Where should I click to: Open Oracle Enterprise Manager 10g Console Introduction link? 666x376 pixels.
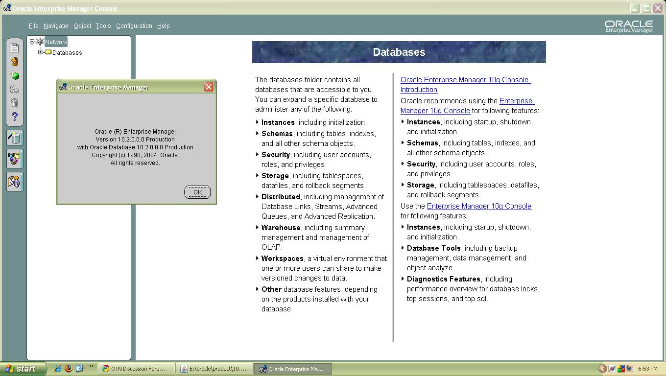pyautogui.click(x=464, y=80)
